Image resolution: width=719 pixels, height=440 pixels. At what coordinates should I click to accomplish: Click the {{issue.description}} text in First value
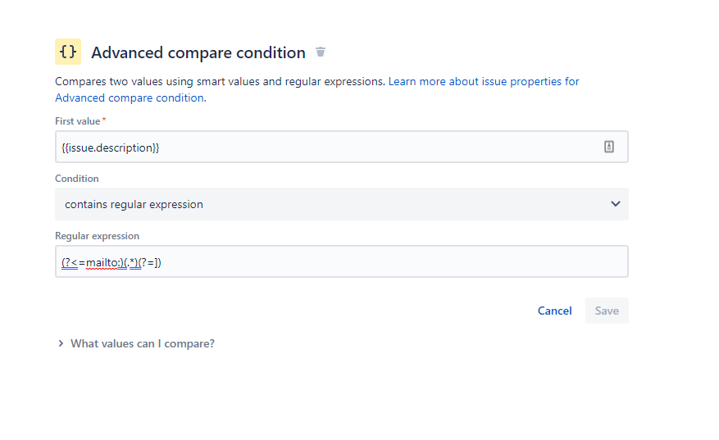[x=111, y=147]
